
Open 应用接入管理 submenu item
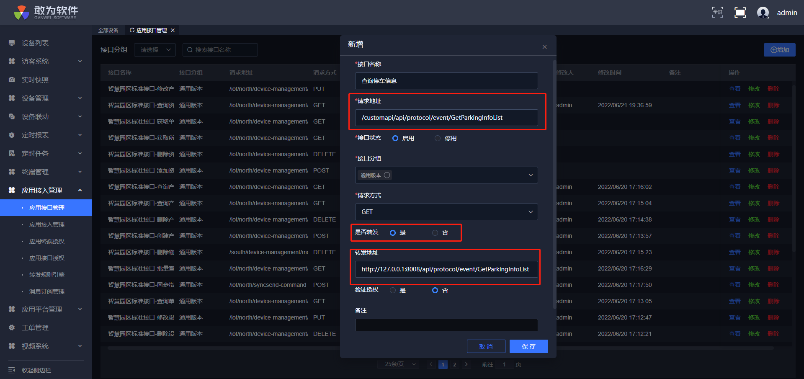[x=46, y=224]
